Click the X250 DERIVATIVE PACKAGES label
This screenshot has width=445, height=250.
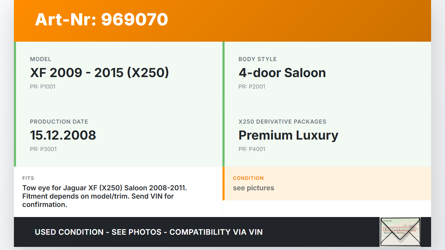[282, 122]
